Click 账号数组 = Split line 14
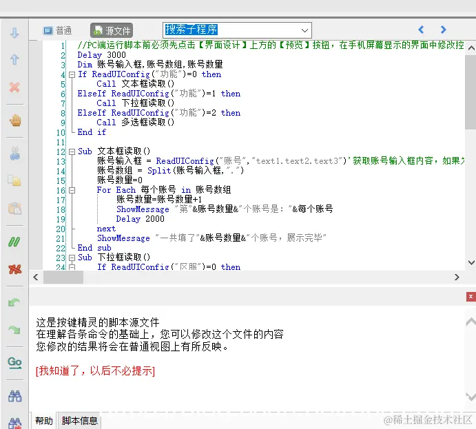The height and width of the screenshot is (429, 476). tap(170, 171)
